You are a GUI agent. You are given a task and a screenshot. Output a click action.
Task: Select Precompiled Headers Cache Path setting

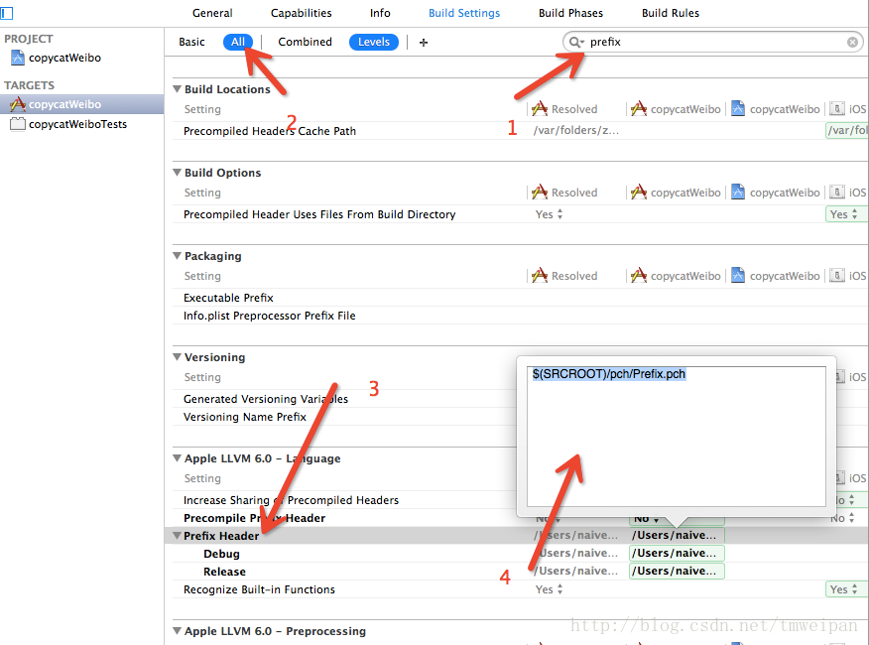270,131
